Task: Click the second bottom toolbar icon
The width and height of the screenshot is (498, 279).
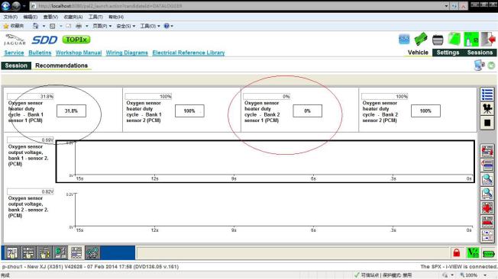Action: 28,252
